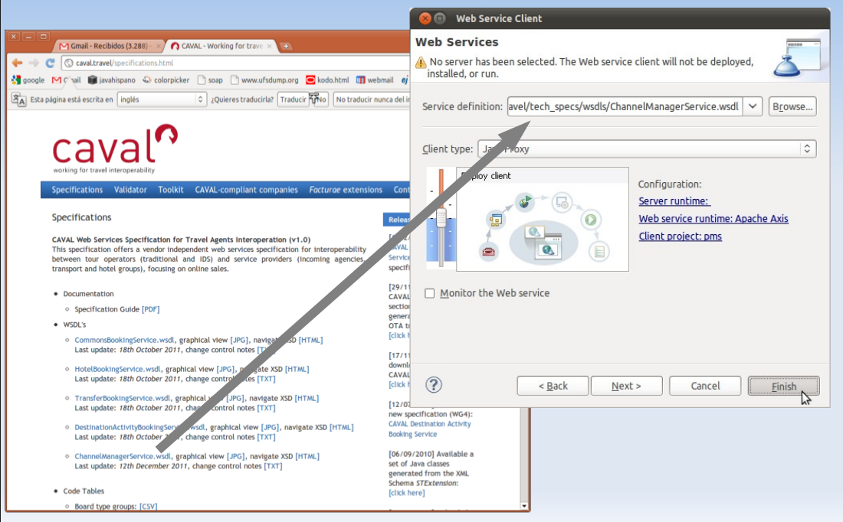Click the warning icon beside the no server message
The height and width of the screenshot is (522, 843).
click(x=421, y=62)
